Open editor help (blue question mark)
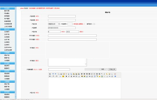Screen dimensions: 157x100 click(x=115, y=76)
